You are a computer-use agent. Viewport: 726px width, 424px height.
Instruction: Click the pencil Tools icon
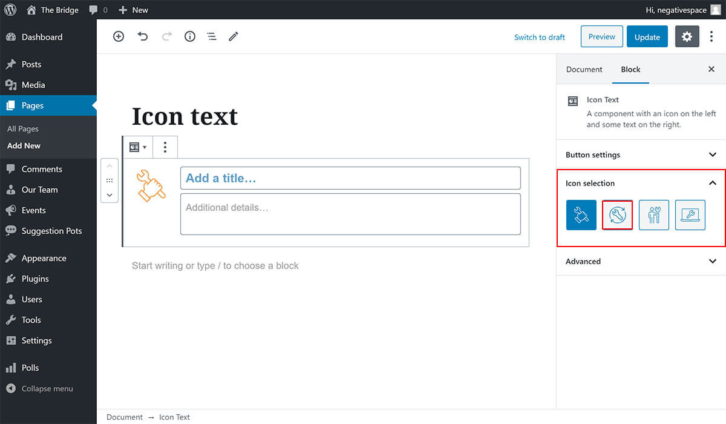[x=234, y=36]
